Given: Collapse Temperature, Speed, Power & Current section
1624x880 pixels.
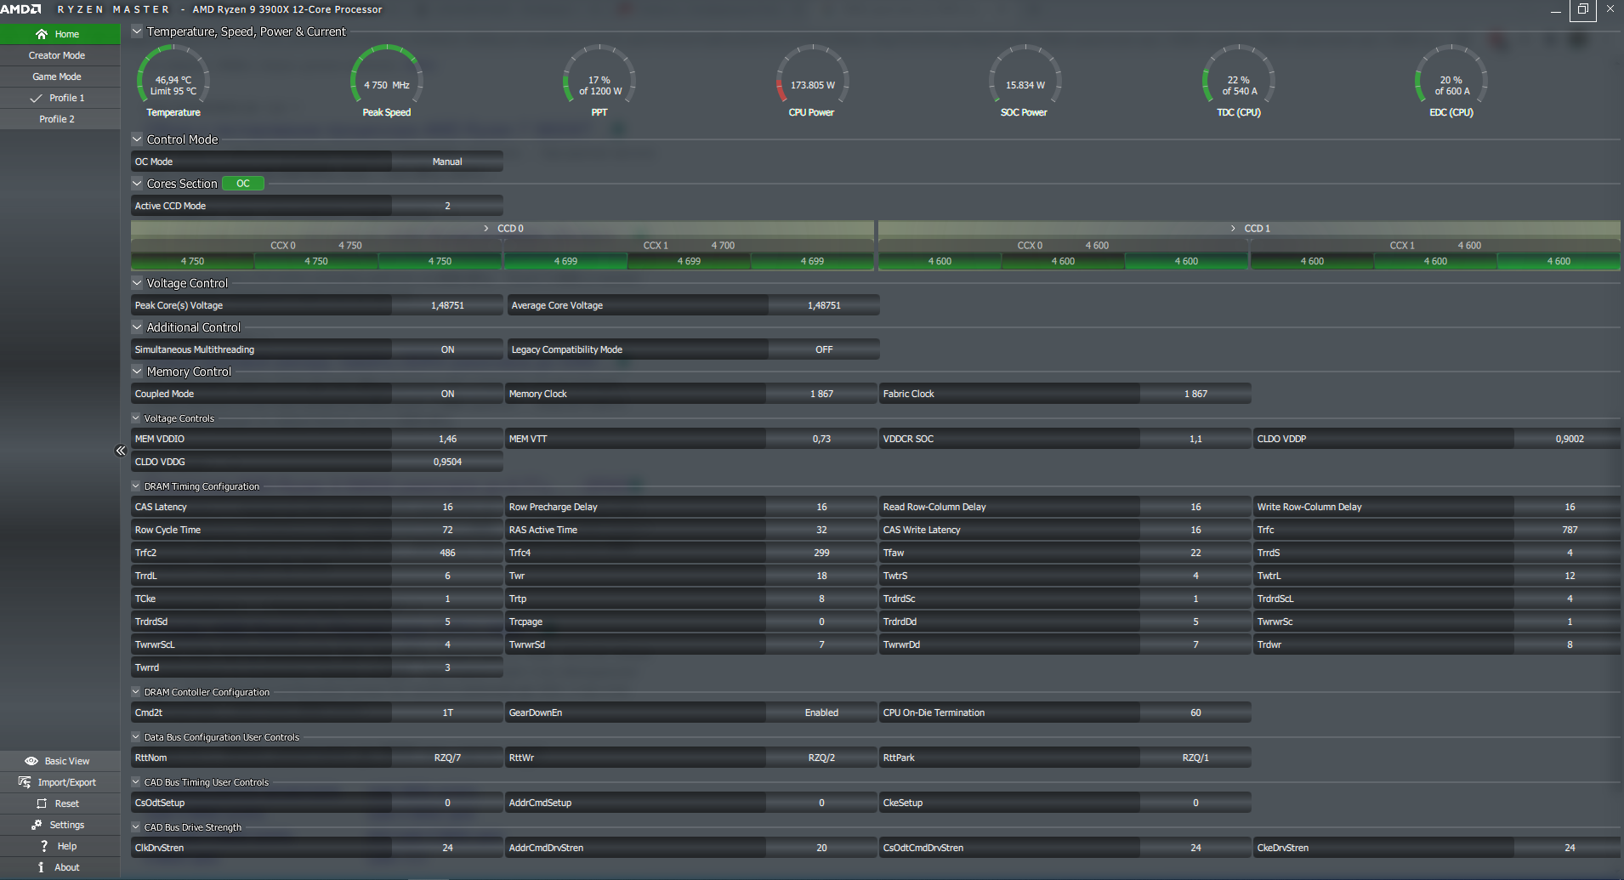Looking at the screenshot, I should (x=137, y=31).
